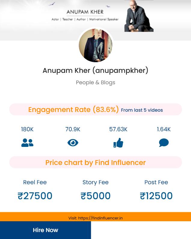
Task: Select the Story Fee ₹5000 amount
Action: pos(96,196)
